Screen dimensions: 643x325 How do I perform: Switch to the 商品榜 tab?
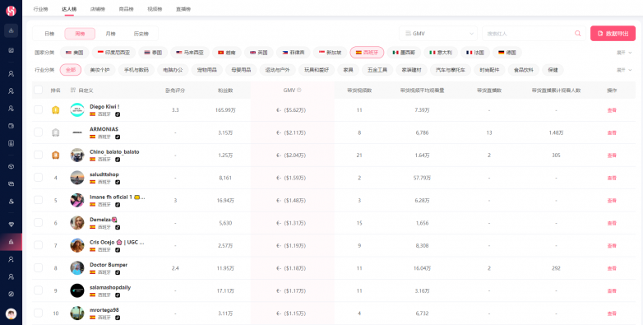click(x=126, y=9)
